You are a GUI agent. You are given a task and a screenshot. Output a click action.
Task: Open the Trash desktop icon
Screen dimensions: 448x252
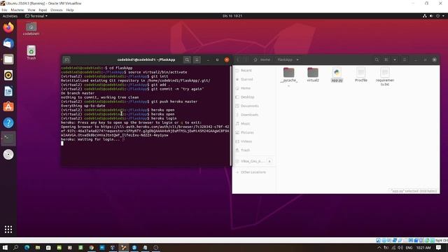click(31, 52)
